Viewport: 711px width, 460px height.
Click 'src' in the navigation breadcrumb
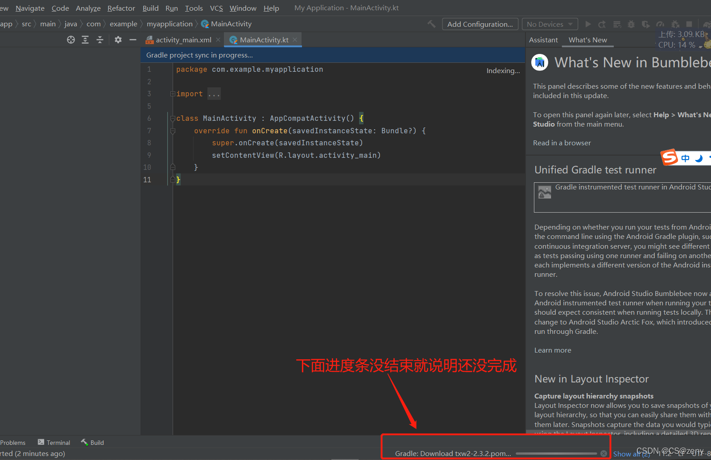27,24
